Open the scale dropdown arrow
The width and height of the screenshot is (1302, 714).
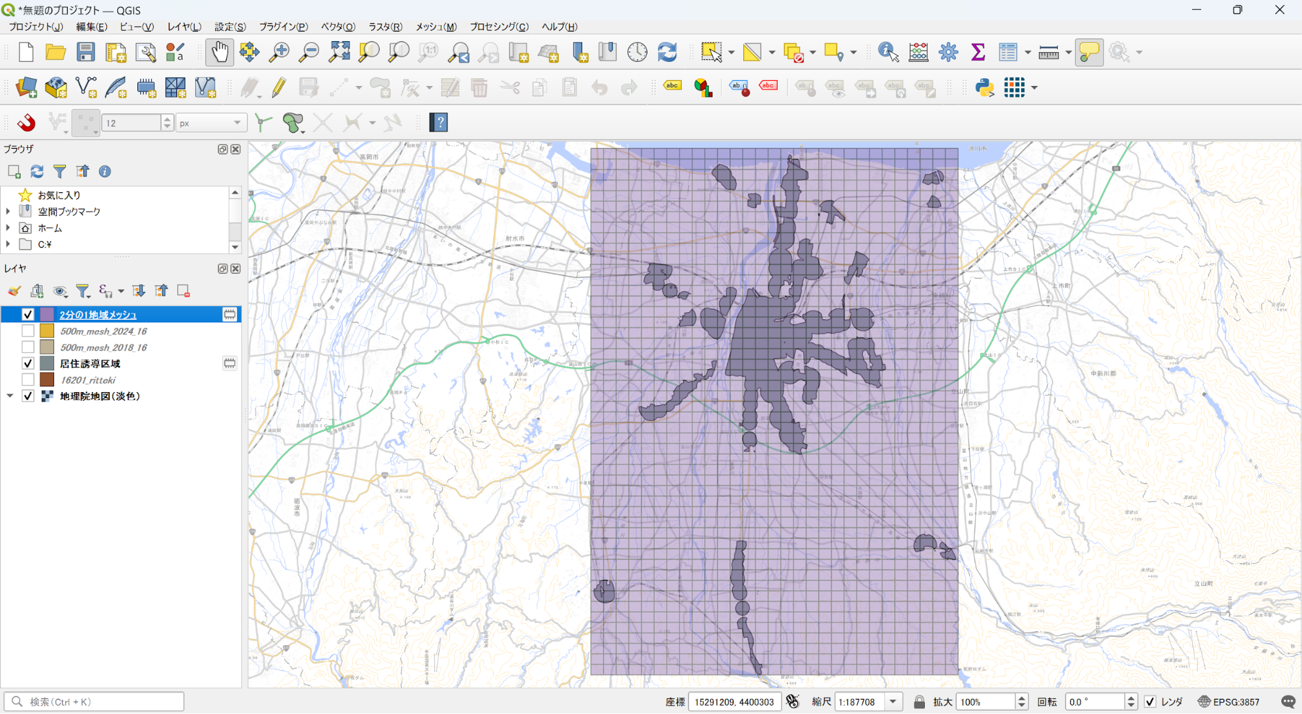[893, 702]
